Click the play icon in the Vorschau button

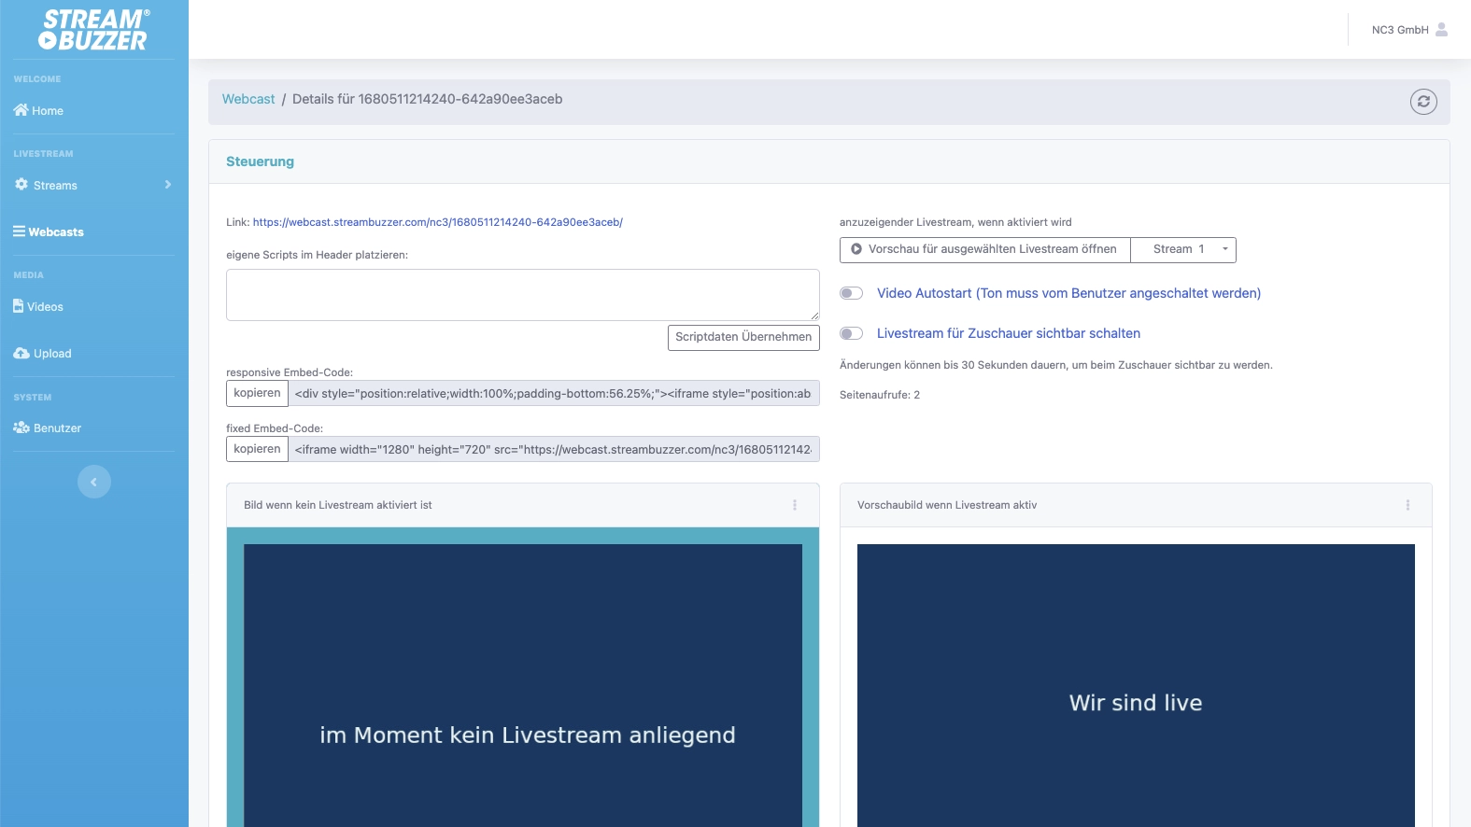tap(856, 249)
